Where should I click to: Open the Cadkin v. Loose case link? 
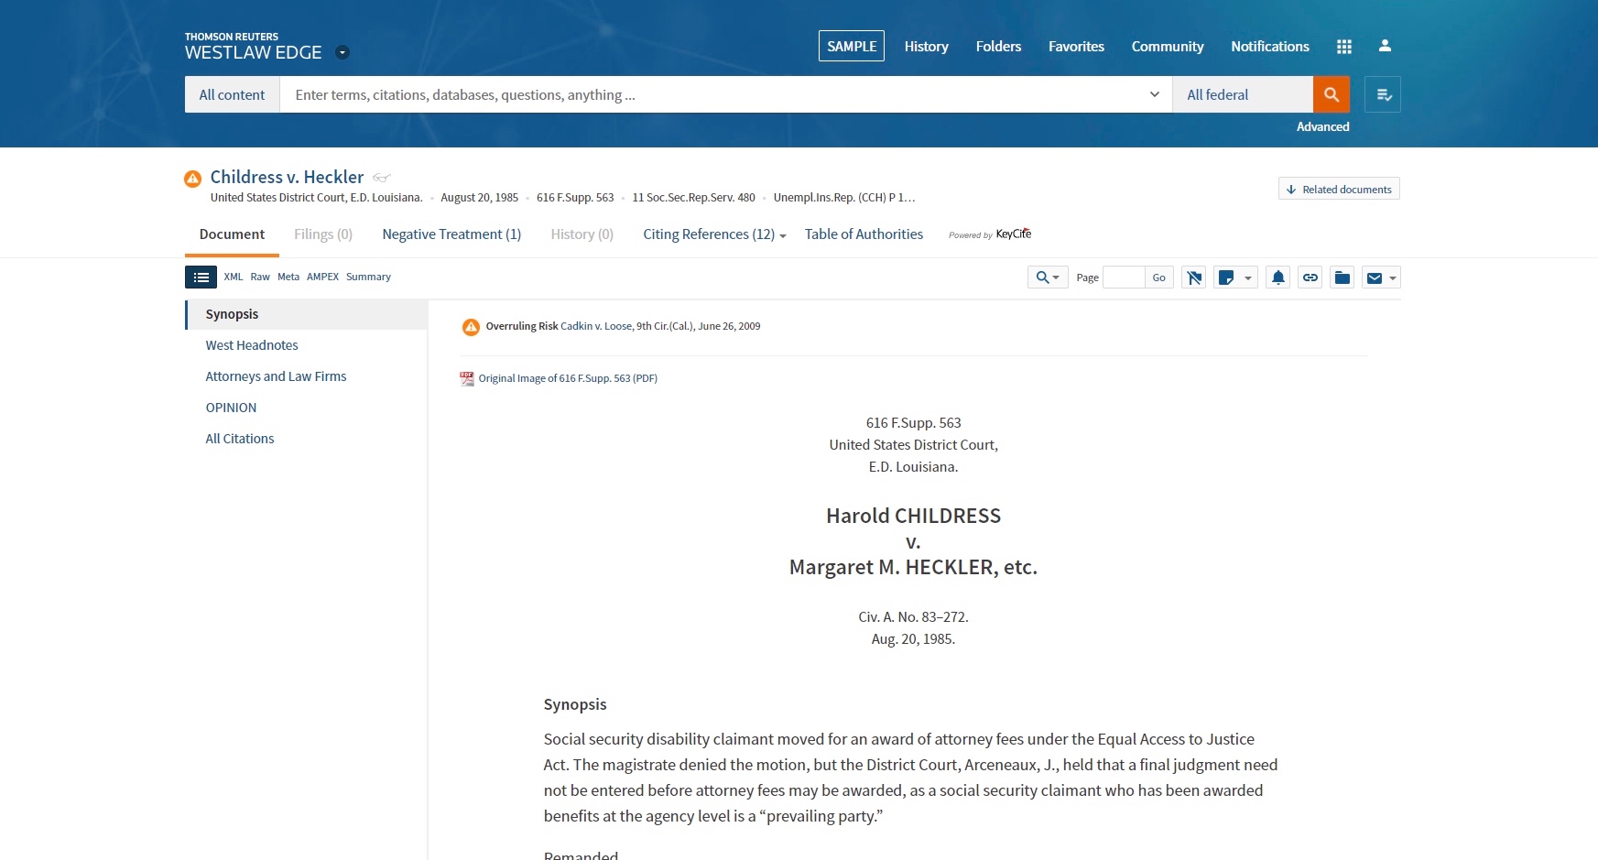tap(596, 326)
